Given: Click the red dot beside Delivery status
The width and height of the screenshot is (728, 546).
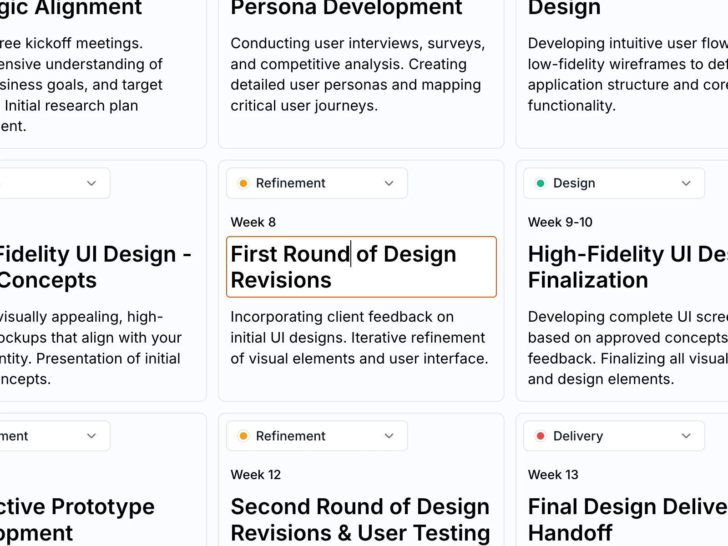Looking at the screenshot, I should pos(541,436).
